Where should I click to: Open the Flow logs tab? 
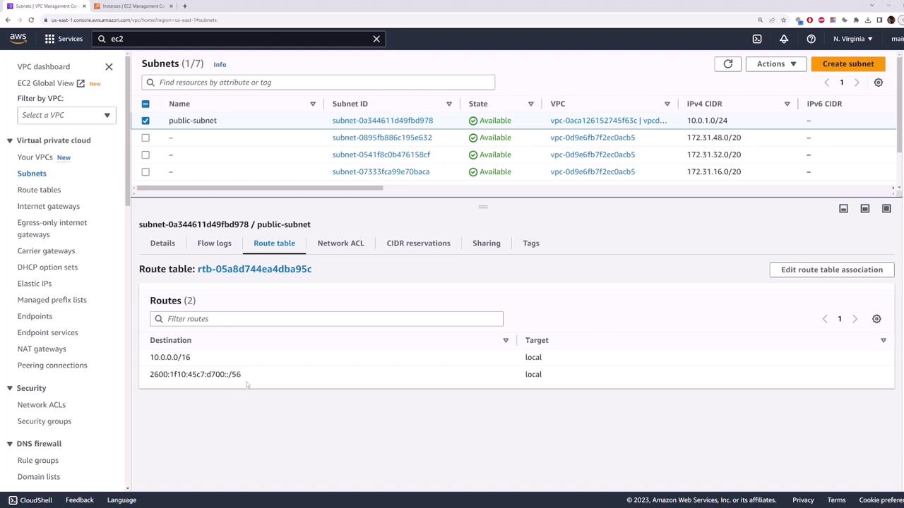coord(214,243)
